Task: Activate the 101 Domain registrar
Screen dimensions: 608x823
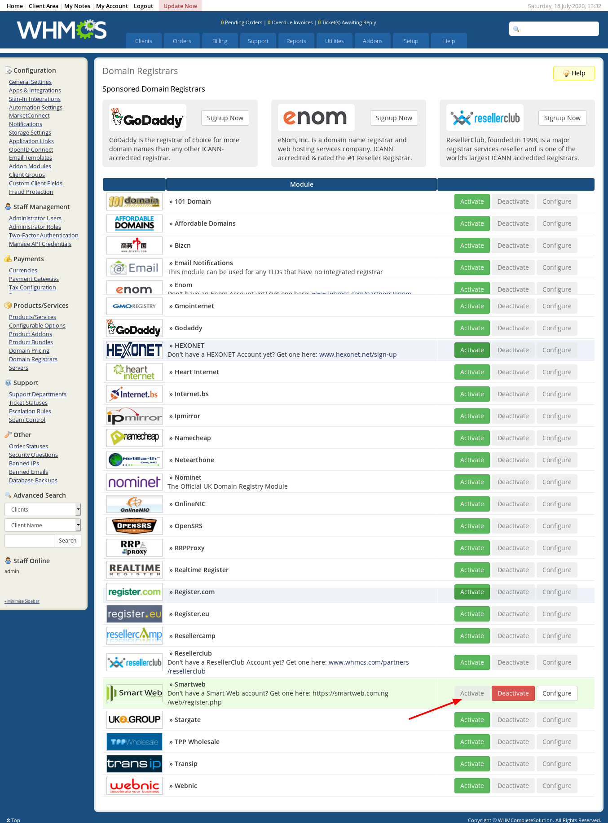Action: click(472, 201)
